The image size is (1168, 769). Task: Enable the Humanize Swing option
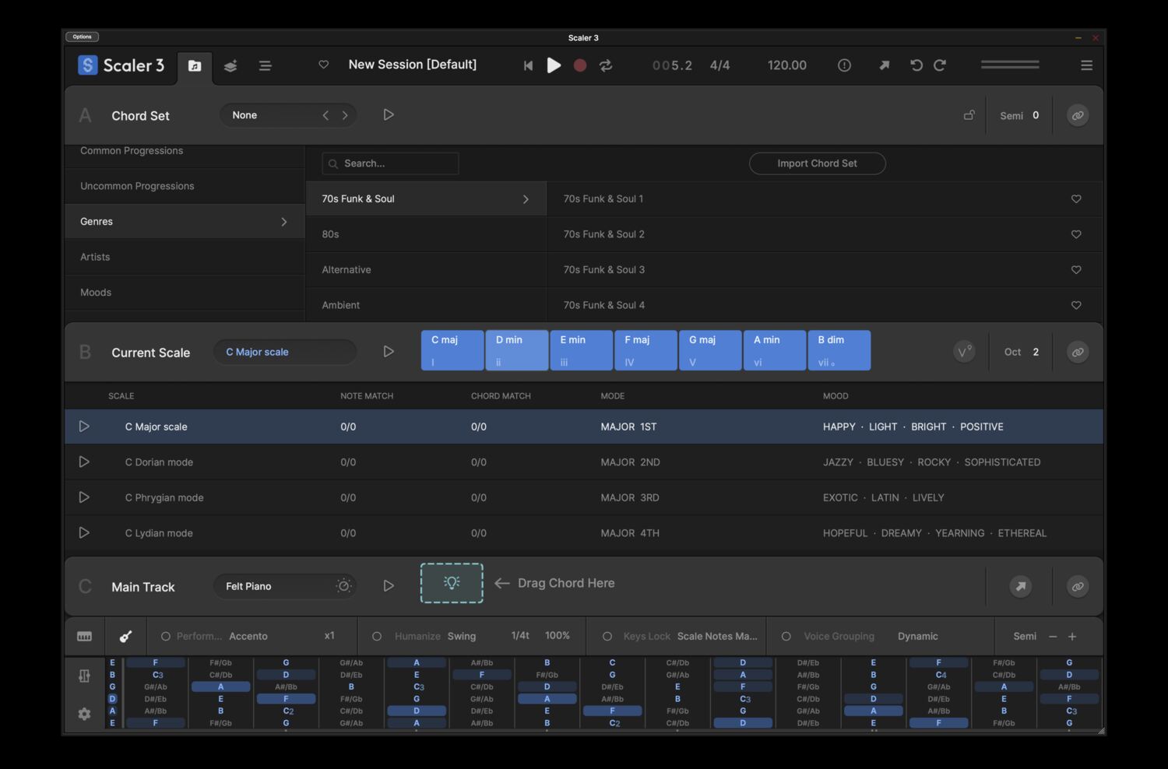pos(377,636)
